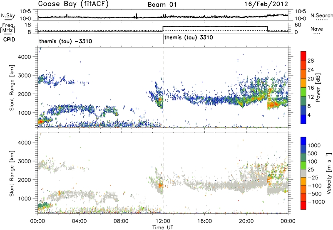Viewport: 333px width, 230px height.
Task: Click the 'N.Search' legend label
Action: coord(321,15)
